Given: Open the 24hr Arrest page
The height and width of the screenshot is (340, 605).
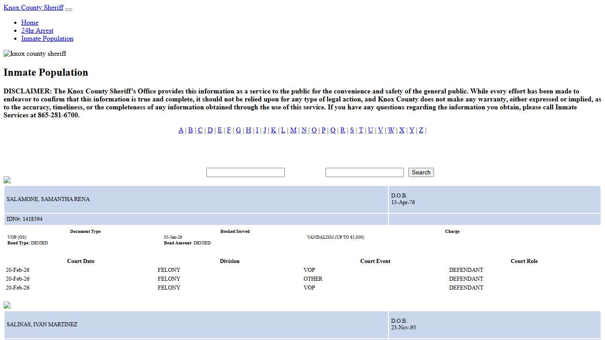Looking at the screenshot, I should pyautogui.click(x=37, y=31).
